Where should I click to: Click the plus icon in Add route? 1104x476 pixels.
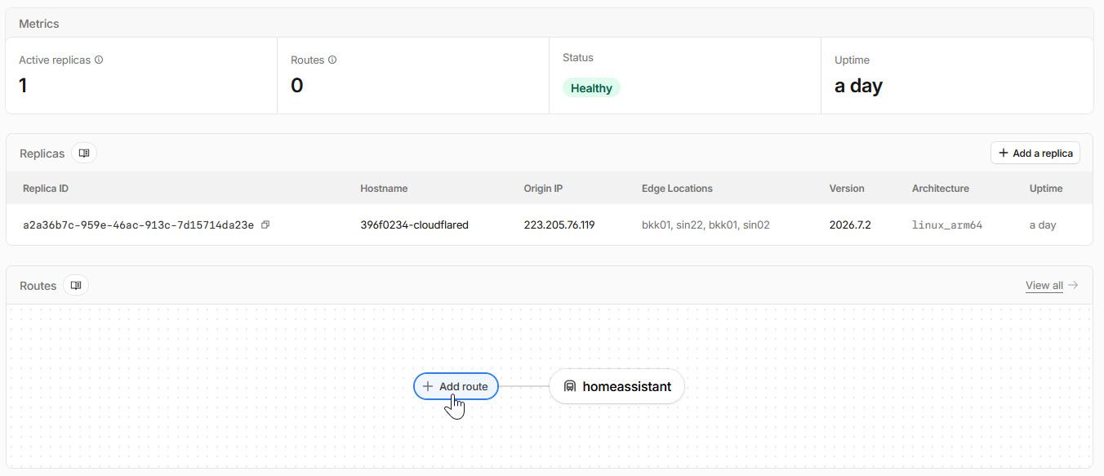tap(428, 386)
